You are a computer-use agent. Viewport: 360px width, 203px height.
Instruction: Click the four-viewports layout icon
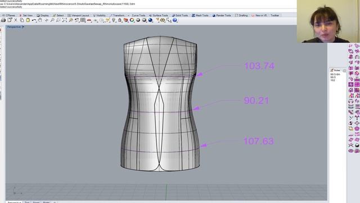pos(83,20)
